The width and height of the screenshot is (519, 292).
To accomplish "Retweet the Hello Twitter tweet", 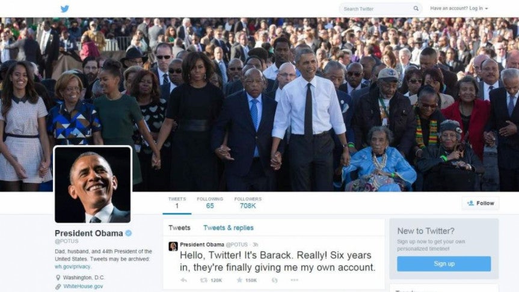I will (203, 280).
